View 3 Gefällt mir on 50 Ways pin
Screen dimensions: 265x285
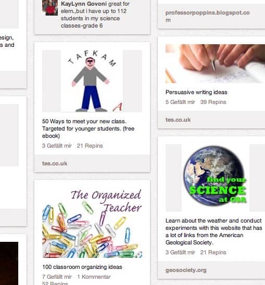pos(57,146)
